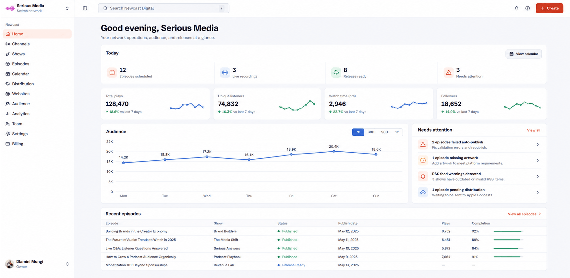This screenshot has width=570, height=278.
Task: Click the pending distribution cloud upload icon
Action: tap(423, 192)
